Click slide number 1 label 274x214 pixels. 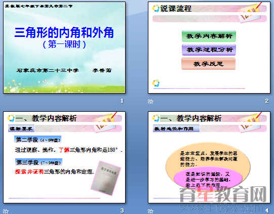coord(122,101)
